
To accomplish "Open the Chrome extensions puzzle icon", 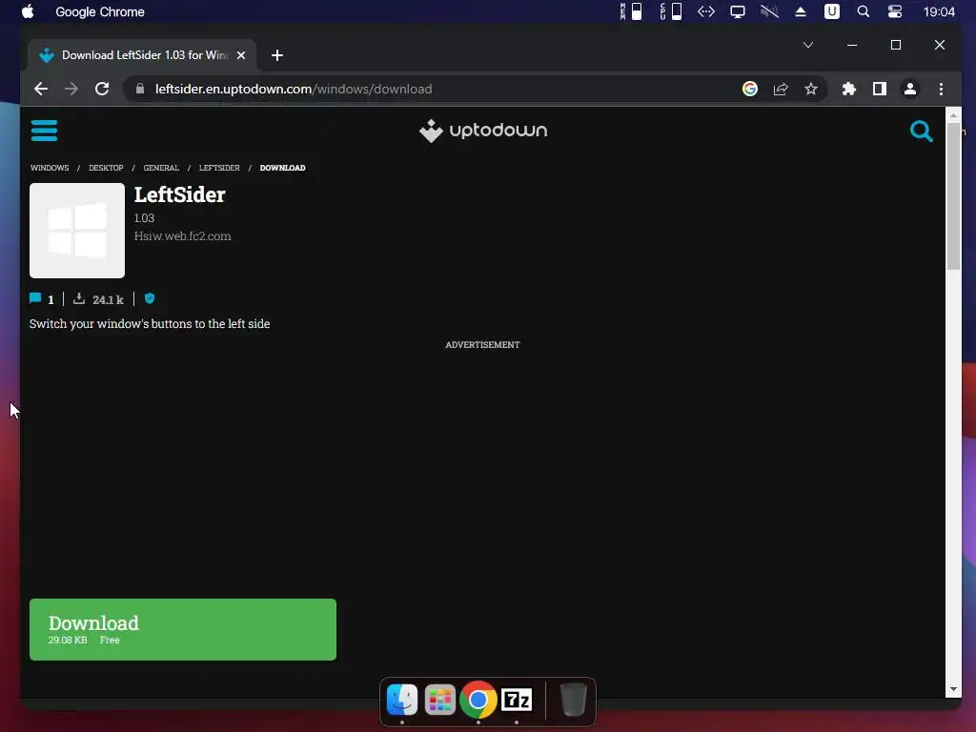I will coord(849,89).
